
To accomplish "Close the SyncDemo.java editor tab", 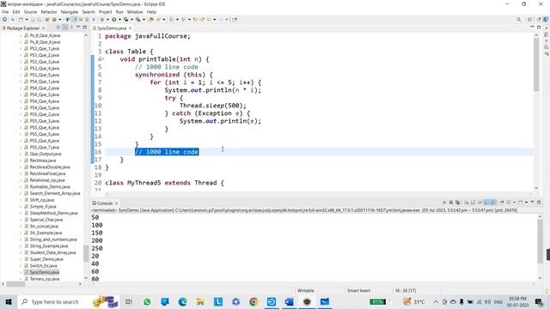I will 130,28.
